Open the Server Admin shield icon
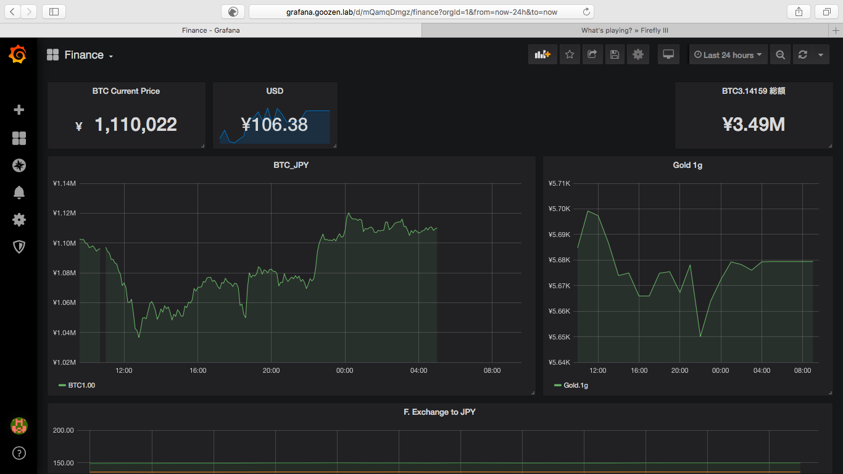 pos(19,247)
